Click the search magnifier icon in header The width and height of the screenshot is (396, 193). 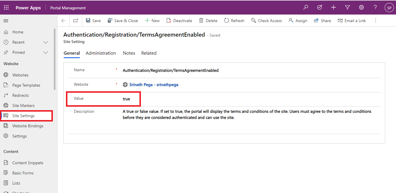(306, 8)
